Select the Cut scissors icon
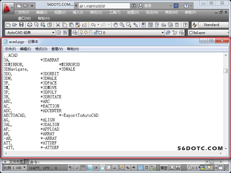Screen dimensions: 231x173 [x=58, y=25]
